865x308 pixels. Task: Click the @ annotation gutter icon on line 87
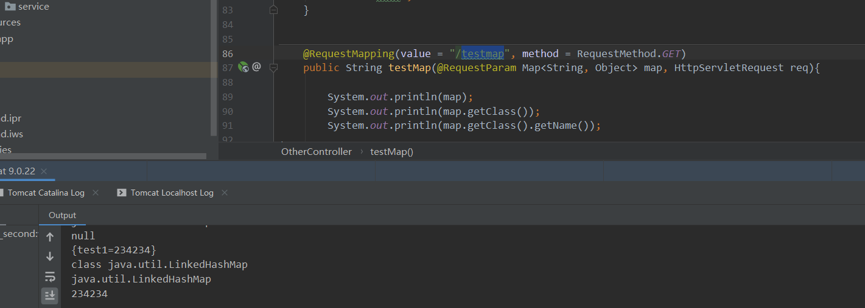click(256, 67)
